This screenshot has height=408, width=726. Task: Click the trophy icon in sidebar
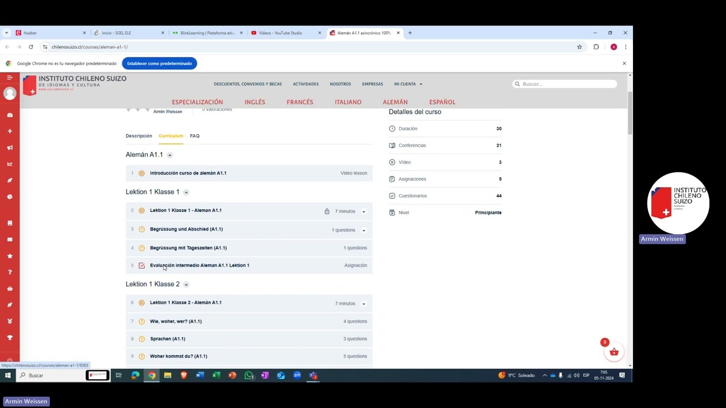click(10, 338)
